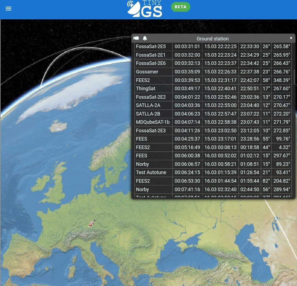Click the ground station antenna marker on the map

pyautogui.click(x=92, y=223)
